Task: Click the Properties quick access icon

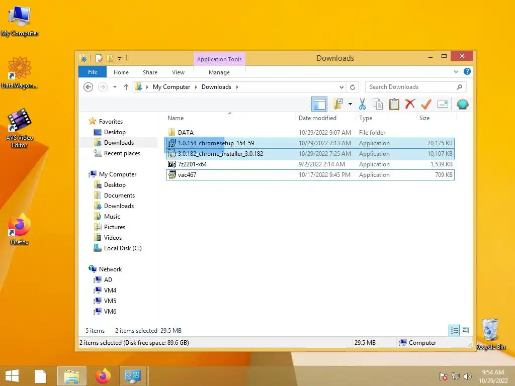Action: (x=99, y=58)
